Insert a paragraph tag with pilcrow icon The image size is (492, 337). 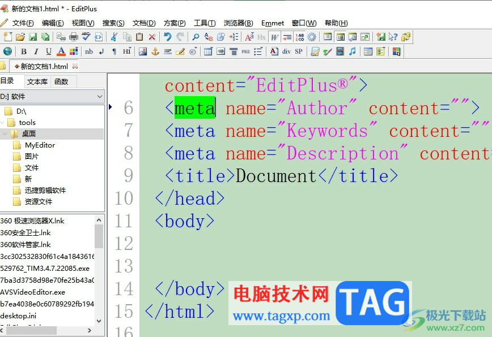pyautogui.click(x=114, y=51)
